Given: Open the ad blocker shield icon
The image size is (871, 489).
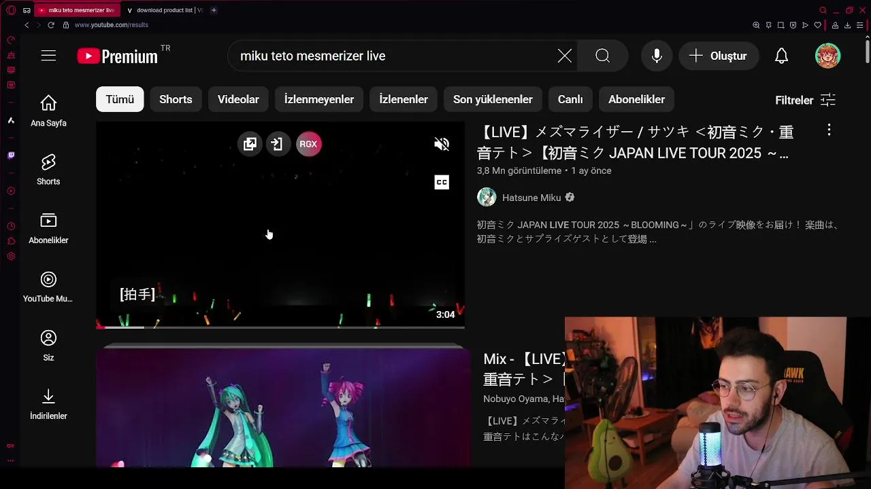Looking at the screenshot, I should (793, 25).
